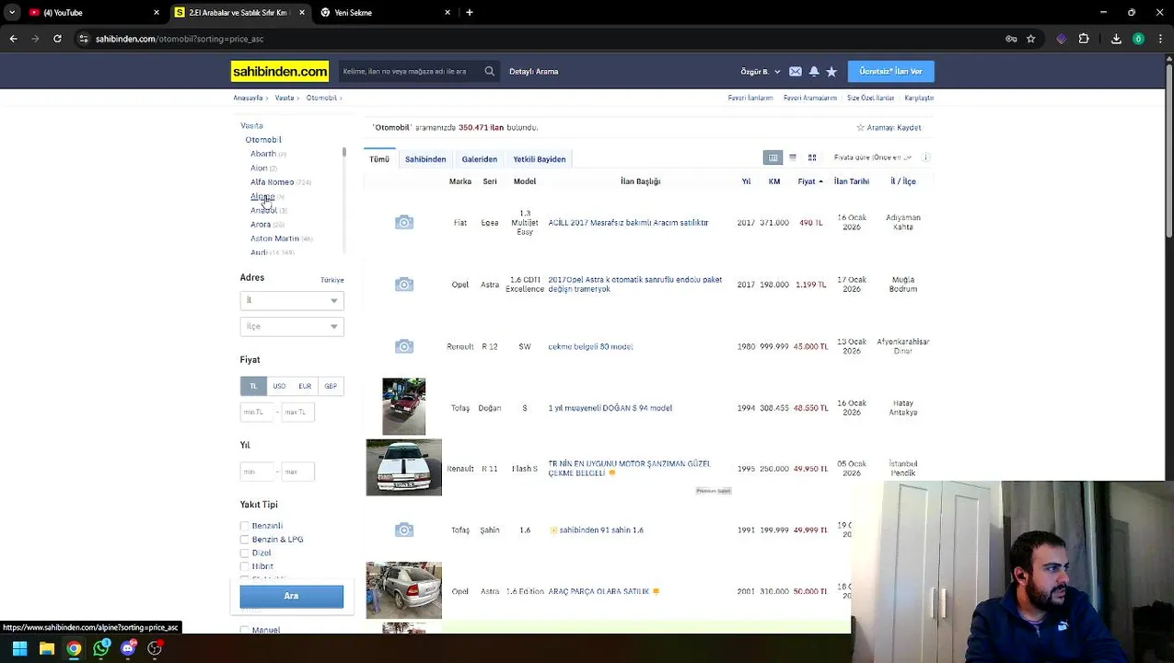This screenshot has width=1174, height=663.
Task: Check the Benzin & LPG box
Action: pos(245,540)
